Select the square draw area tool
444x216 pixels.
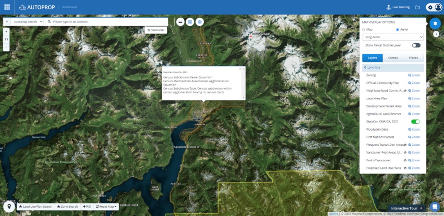coord(190,22)
